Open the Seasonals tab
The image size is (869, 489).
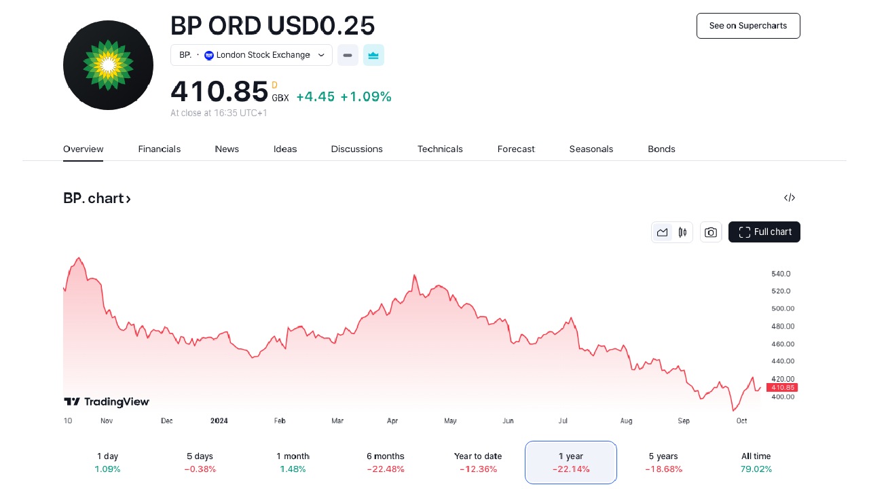[x=591, y=149]
